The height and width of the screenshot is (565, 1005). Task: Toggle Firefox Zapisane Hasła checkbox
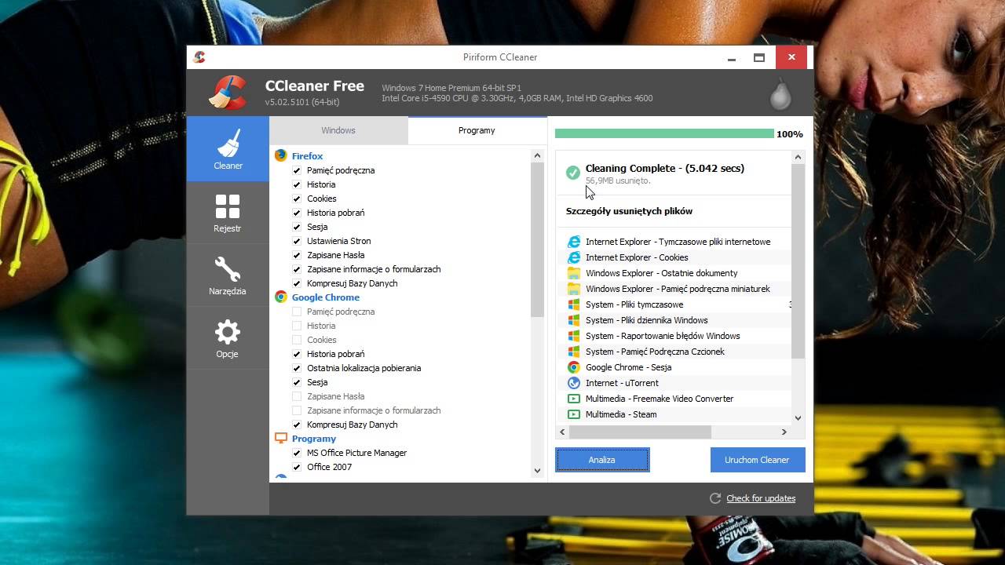coord(297,255)
